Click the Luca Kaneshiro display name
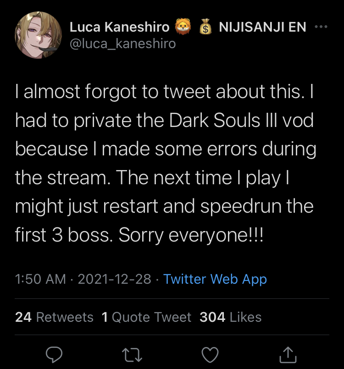 pos(119,28)
